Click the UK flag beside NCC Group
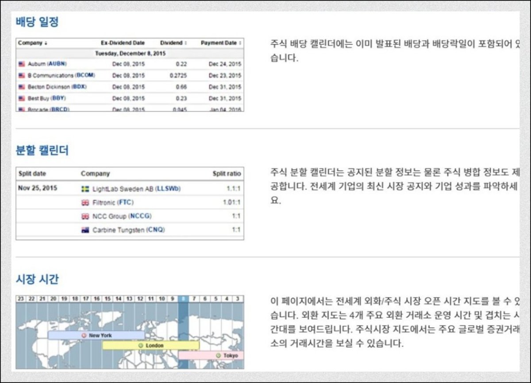 click(85, 217)
